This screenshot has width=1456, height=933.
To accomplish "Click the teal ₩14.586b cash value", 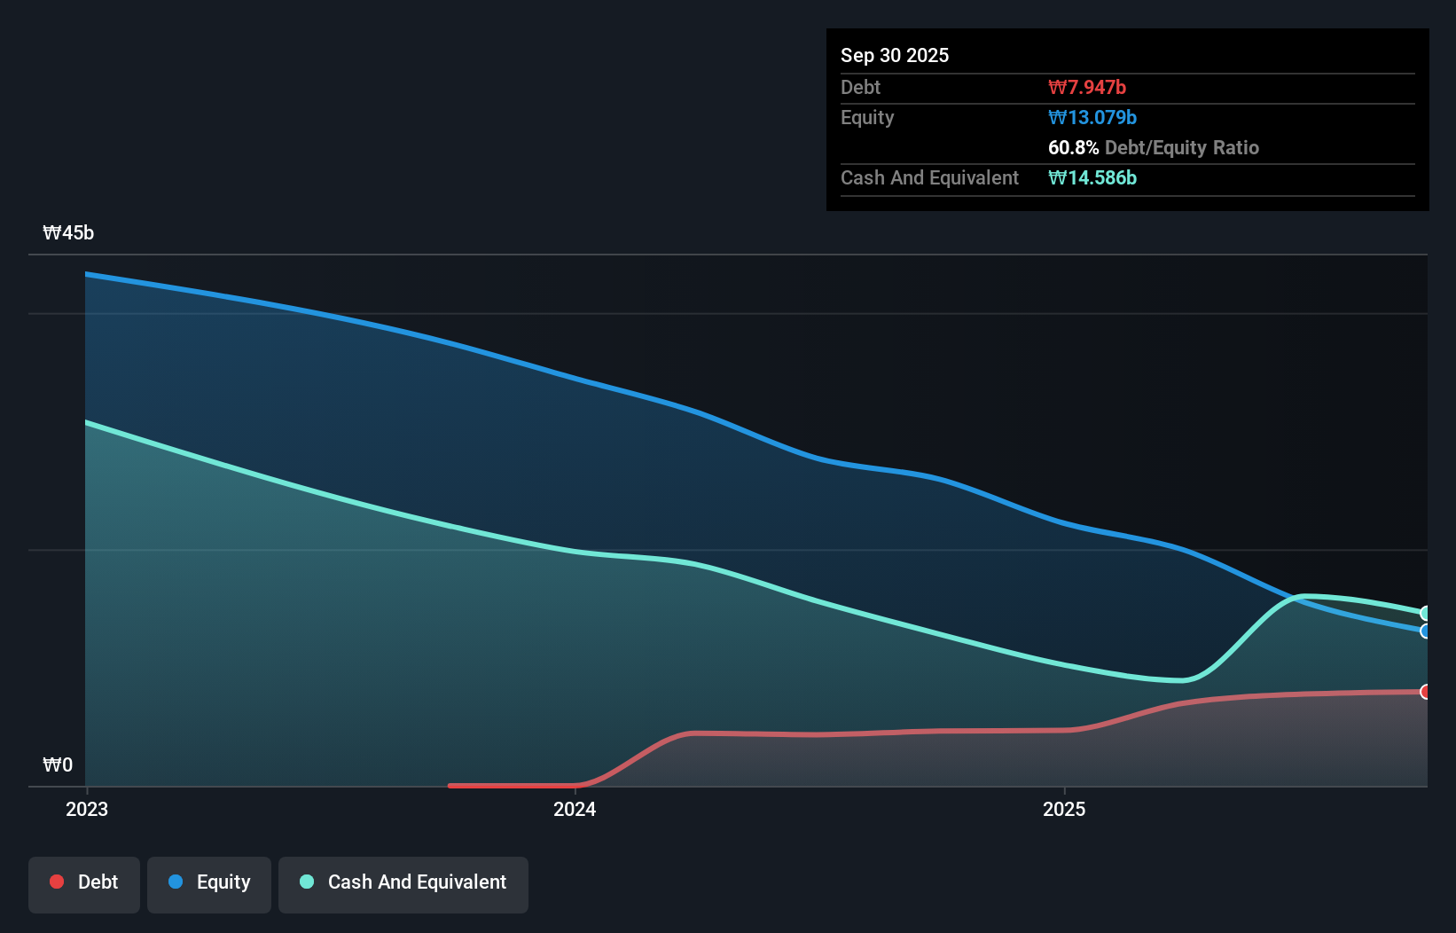I will (1092, 177).
